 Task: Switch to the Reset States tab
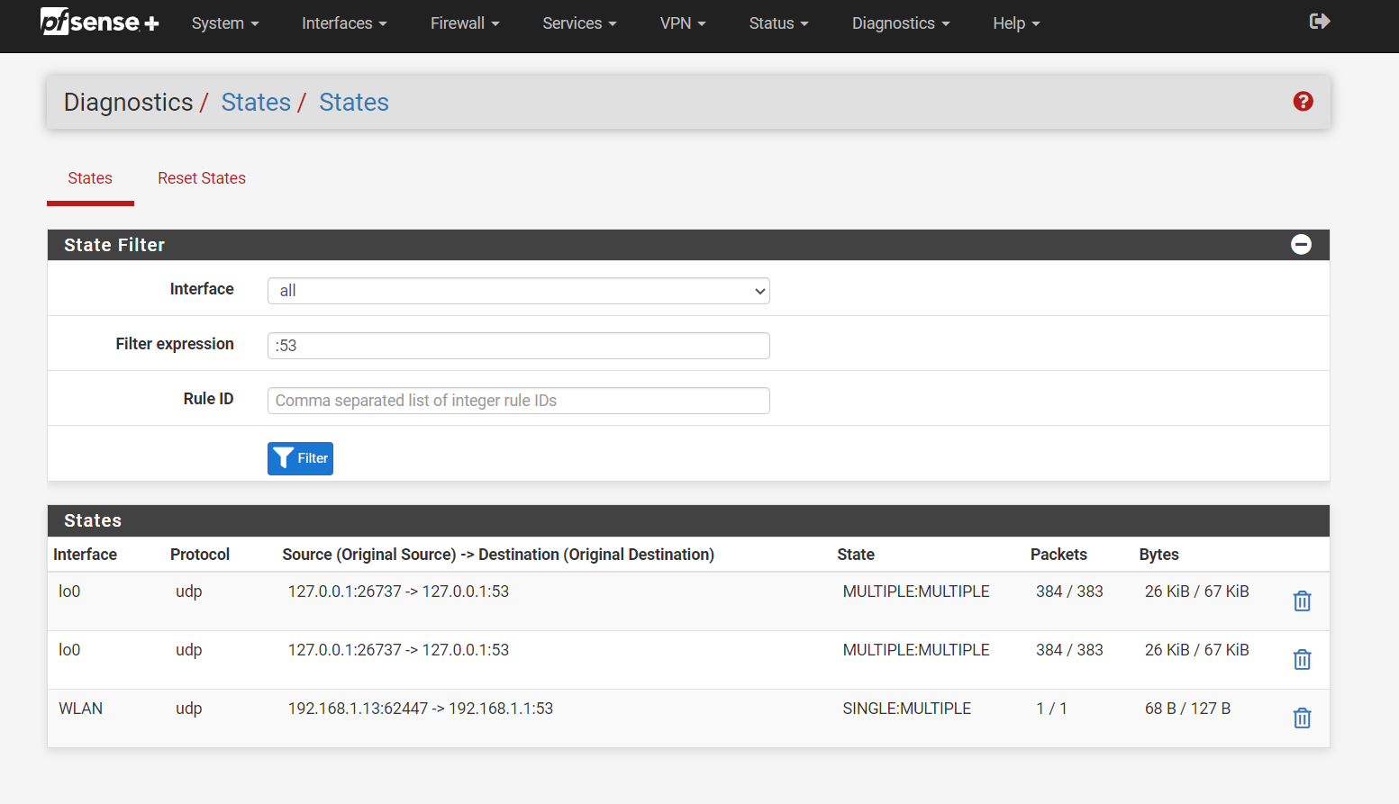pyautogui.click(x=202, y=178)
